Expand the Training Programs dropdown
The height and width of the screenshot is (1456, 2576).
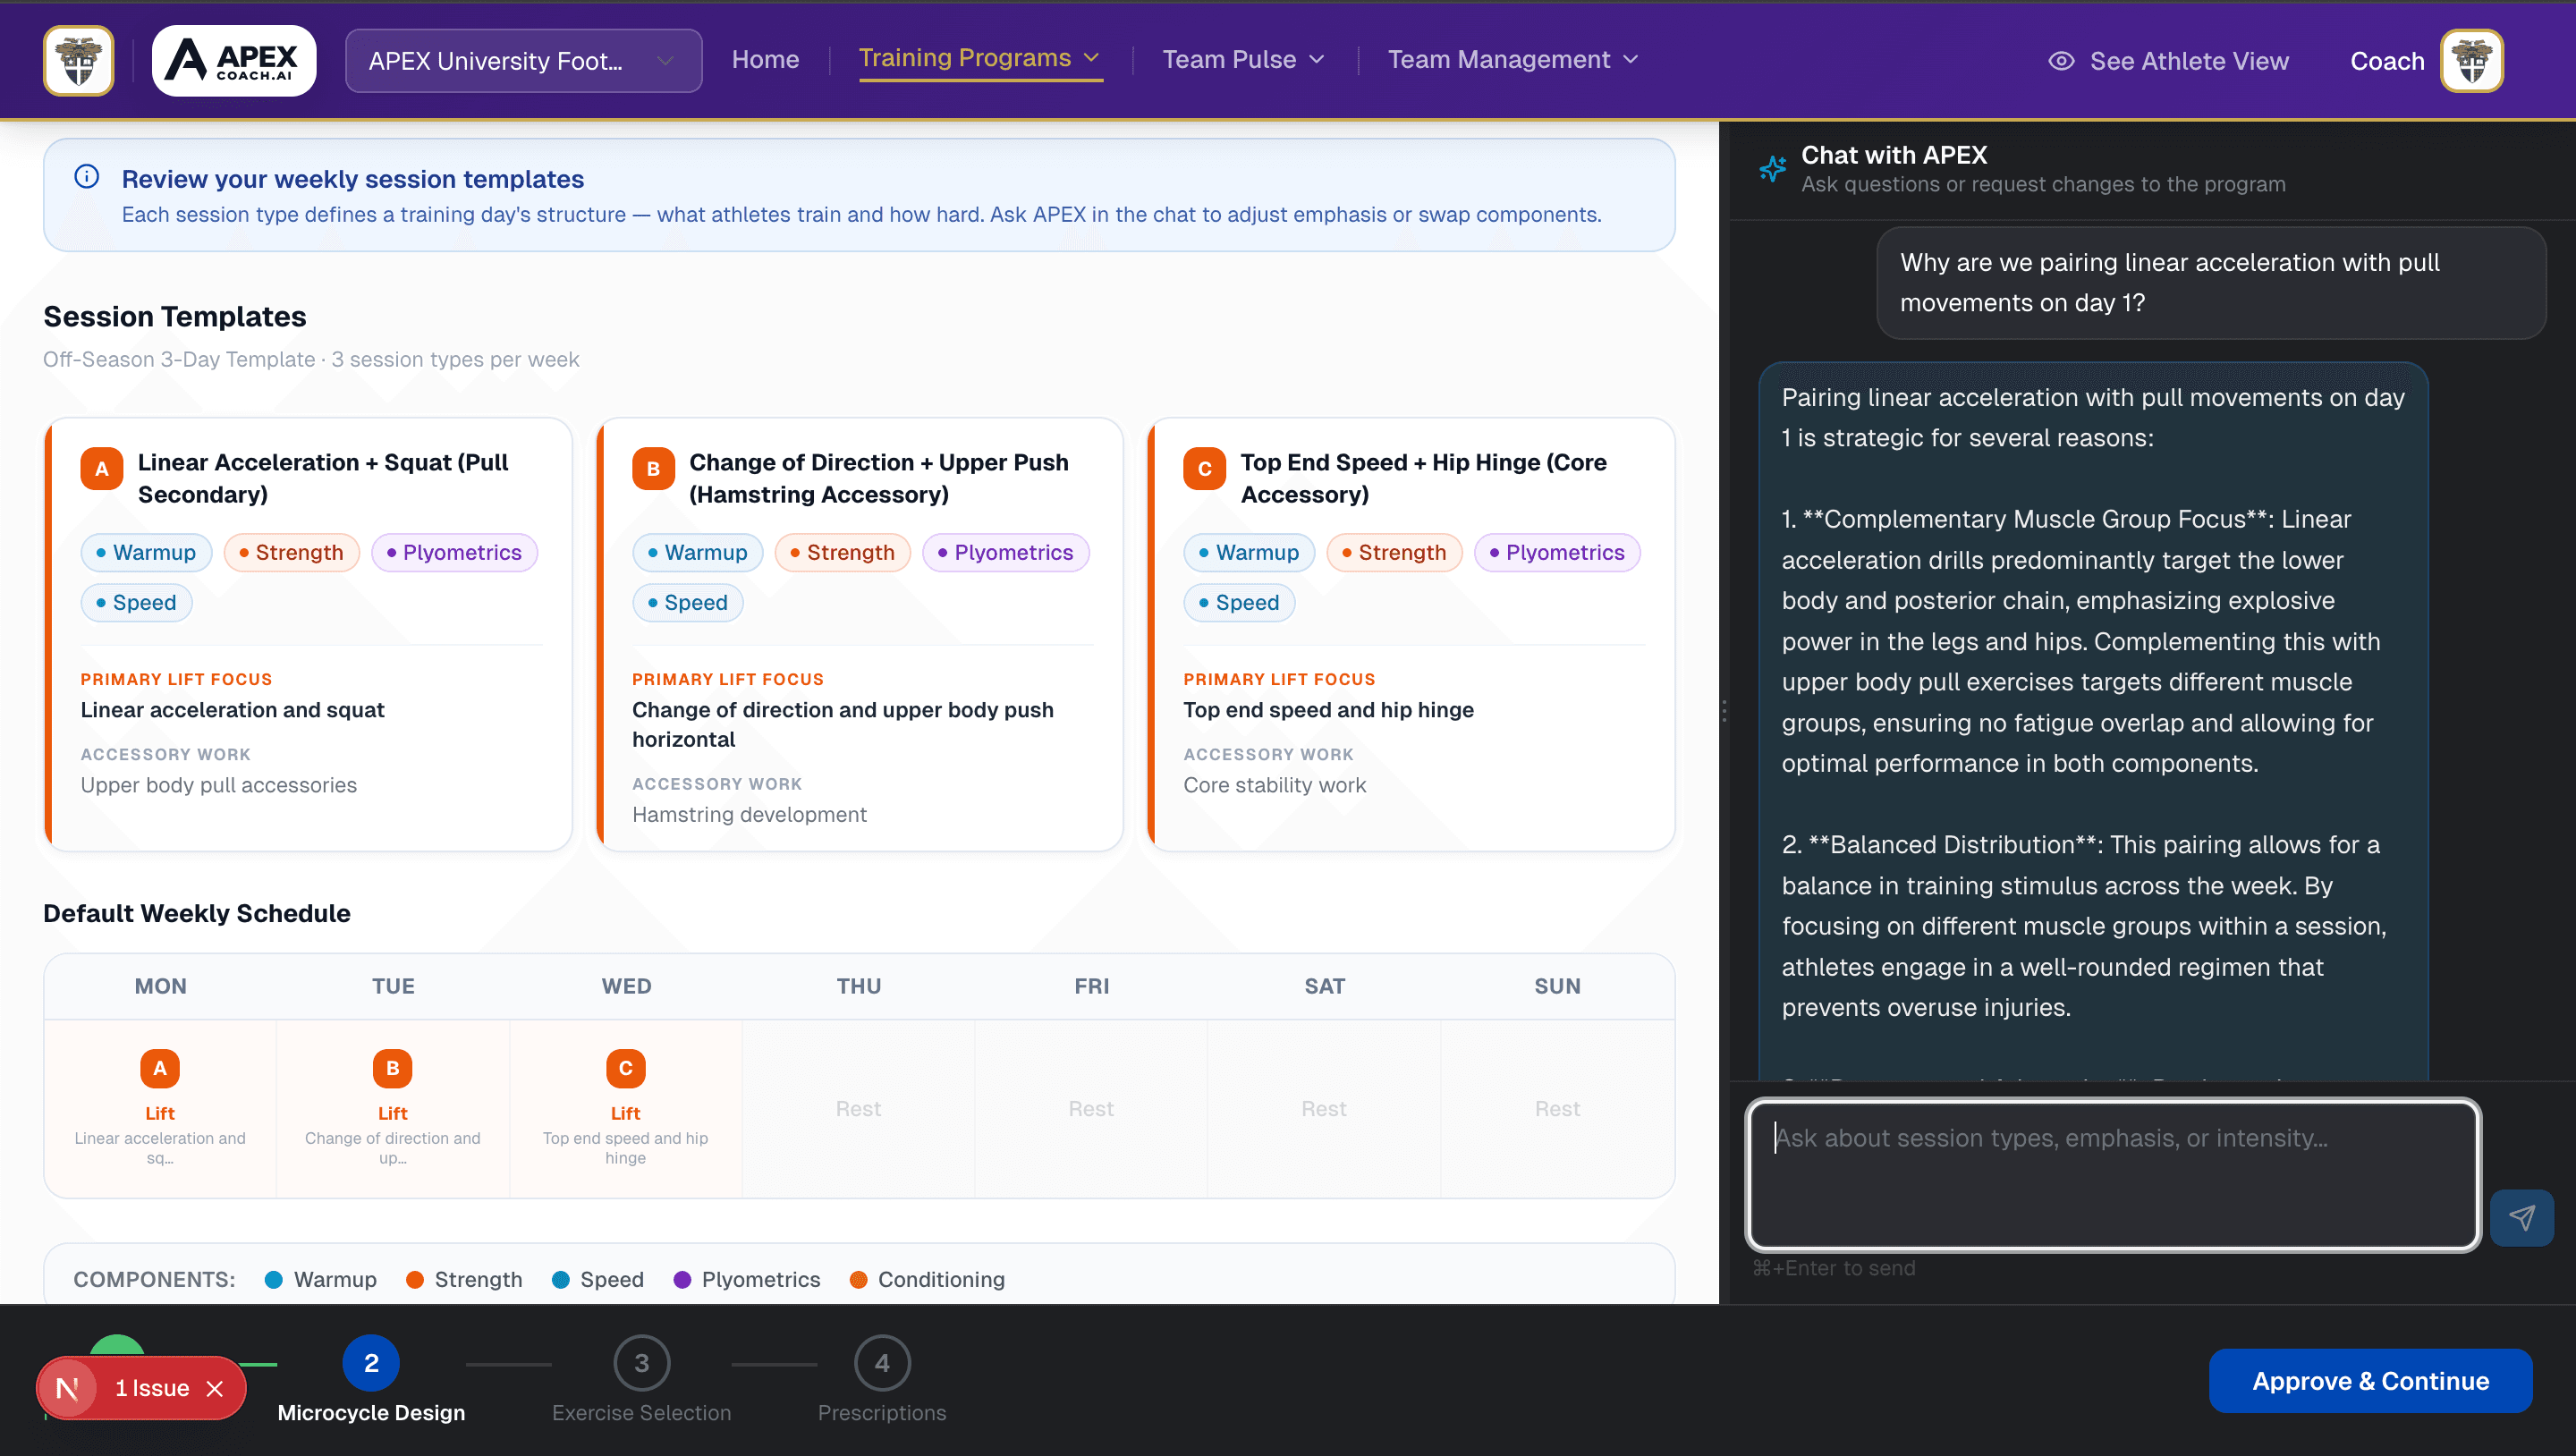[x=979, y=58]
